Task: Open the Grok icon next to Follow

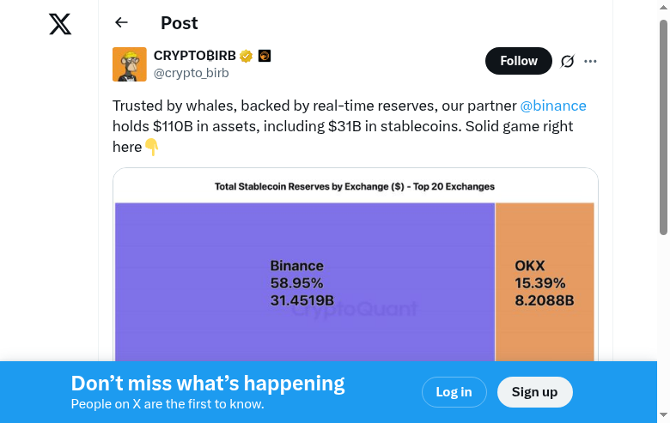Action: click(567, 61)
